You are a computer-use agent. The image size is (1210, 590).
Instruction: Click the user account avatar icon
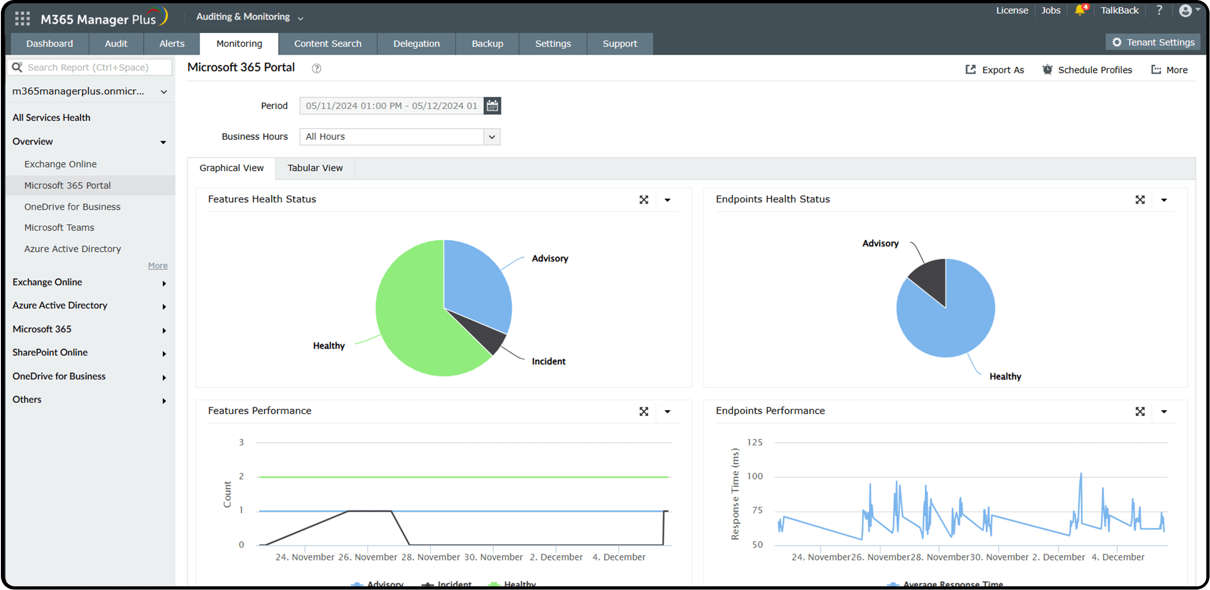pyautogui.click(x=1185, y=10)
